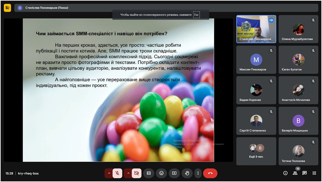The image size is (322, 182).
Task: Click Тетяна Полозова's avatar photo
Action: [x=298, y=151]
